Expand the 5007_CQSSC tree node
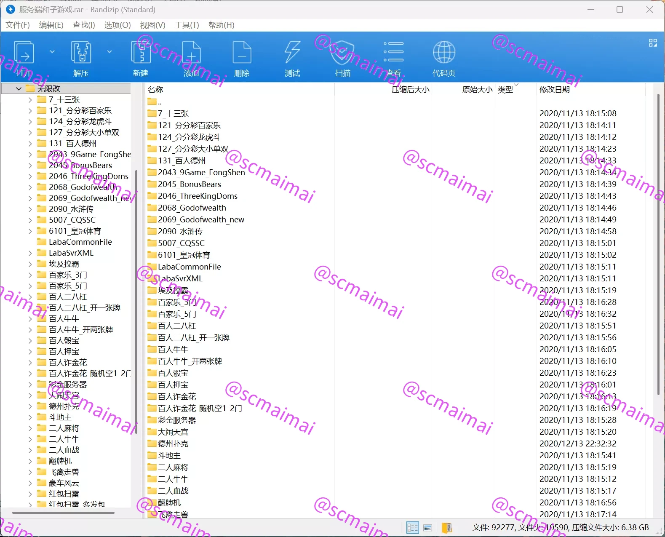The height and width of the screenshot is (537, 665). [30, 220]
